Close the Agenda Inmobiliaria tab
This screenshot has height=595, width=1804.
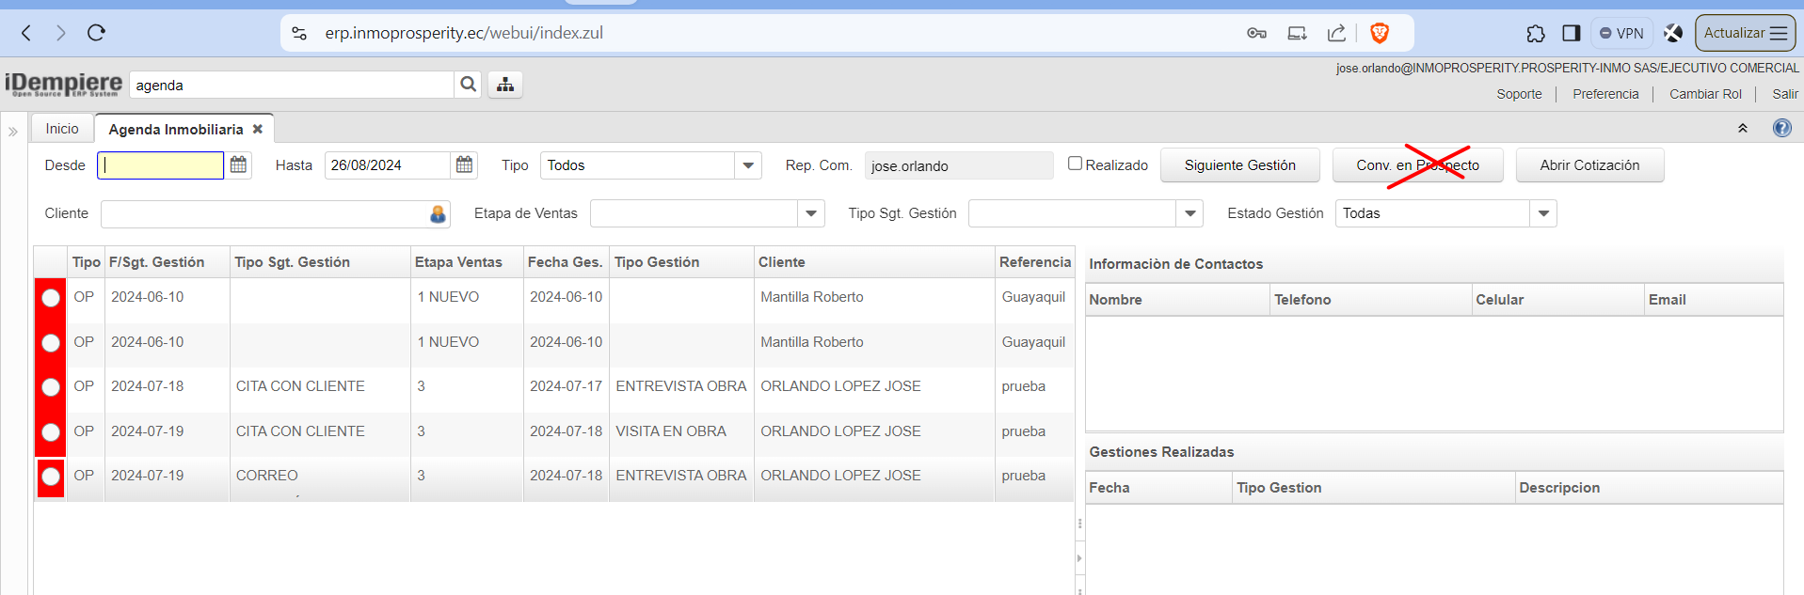pos(258,129)
